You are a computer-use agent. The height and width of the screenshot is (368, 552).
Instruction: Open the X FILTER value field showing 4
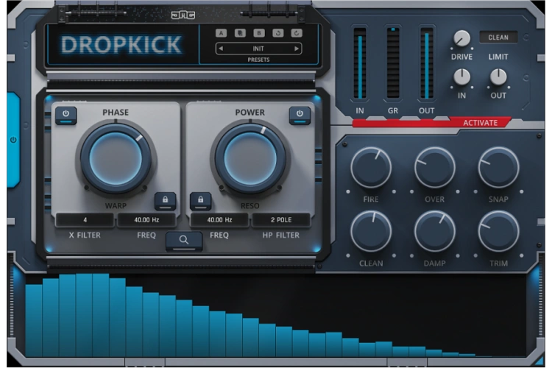click(85, 220)
